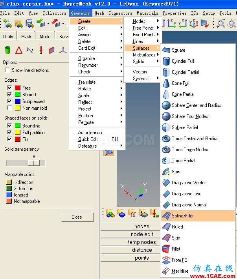Choose the Cylinder Partial icon

pyautogui.click(x=166, y=72)
